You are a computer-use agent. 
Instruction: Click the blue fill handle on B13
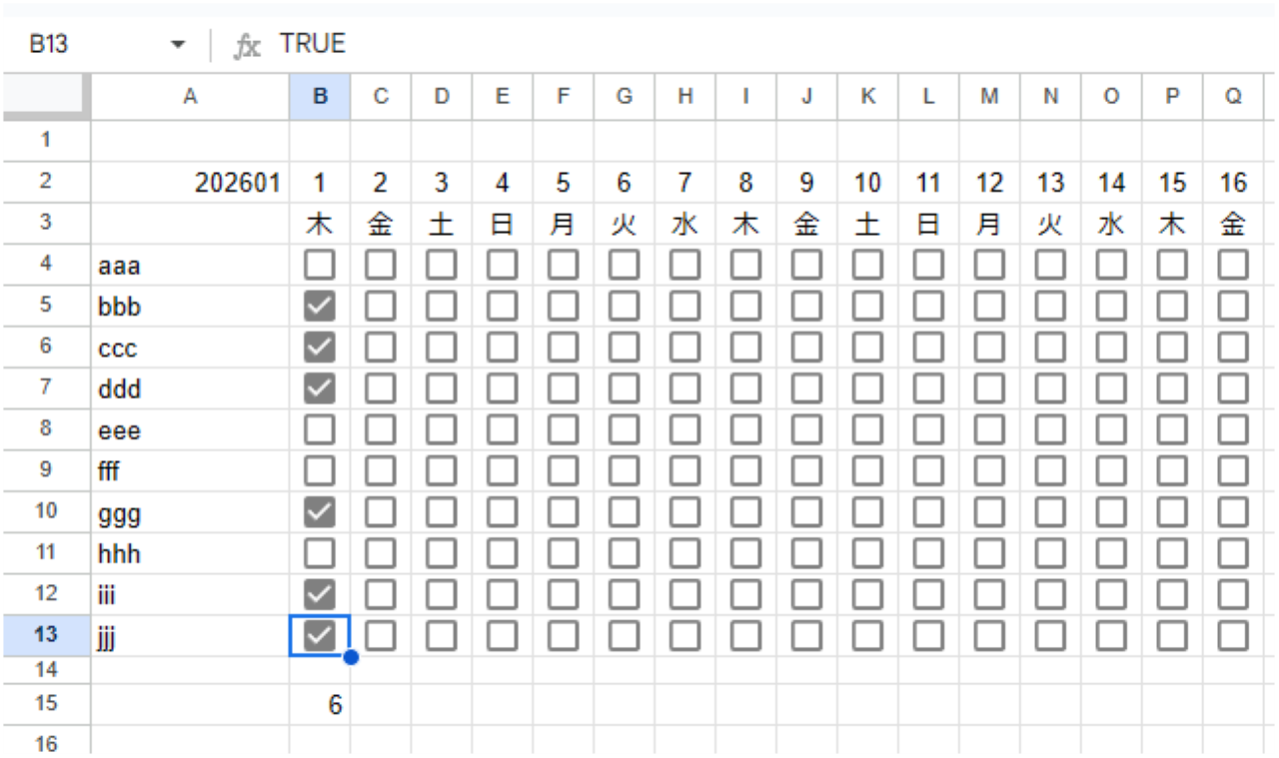(x=351, y=657)
